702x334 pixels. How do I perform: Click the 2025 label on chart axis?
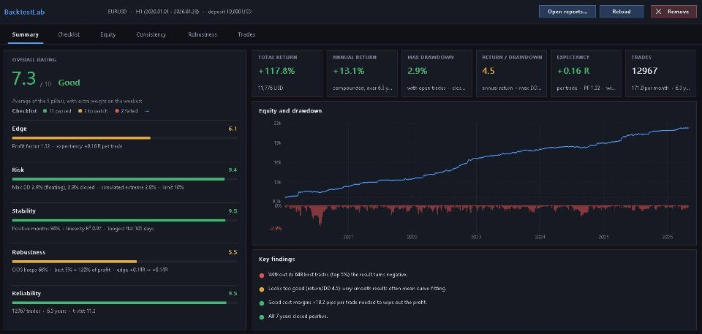click(603, 236)
